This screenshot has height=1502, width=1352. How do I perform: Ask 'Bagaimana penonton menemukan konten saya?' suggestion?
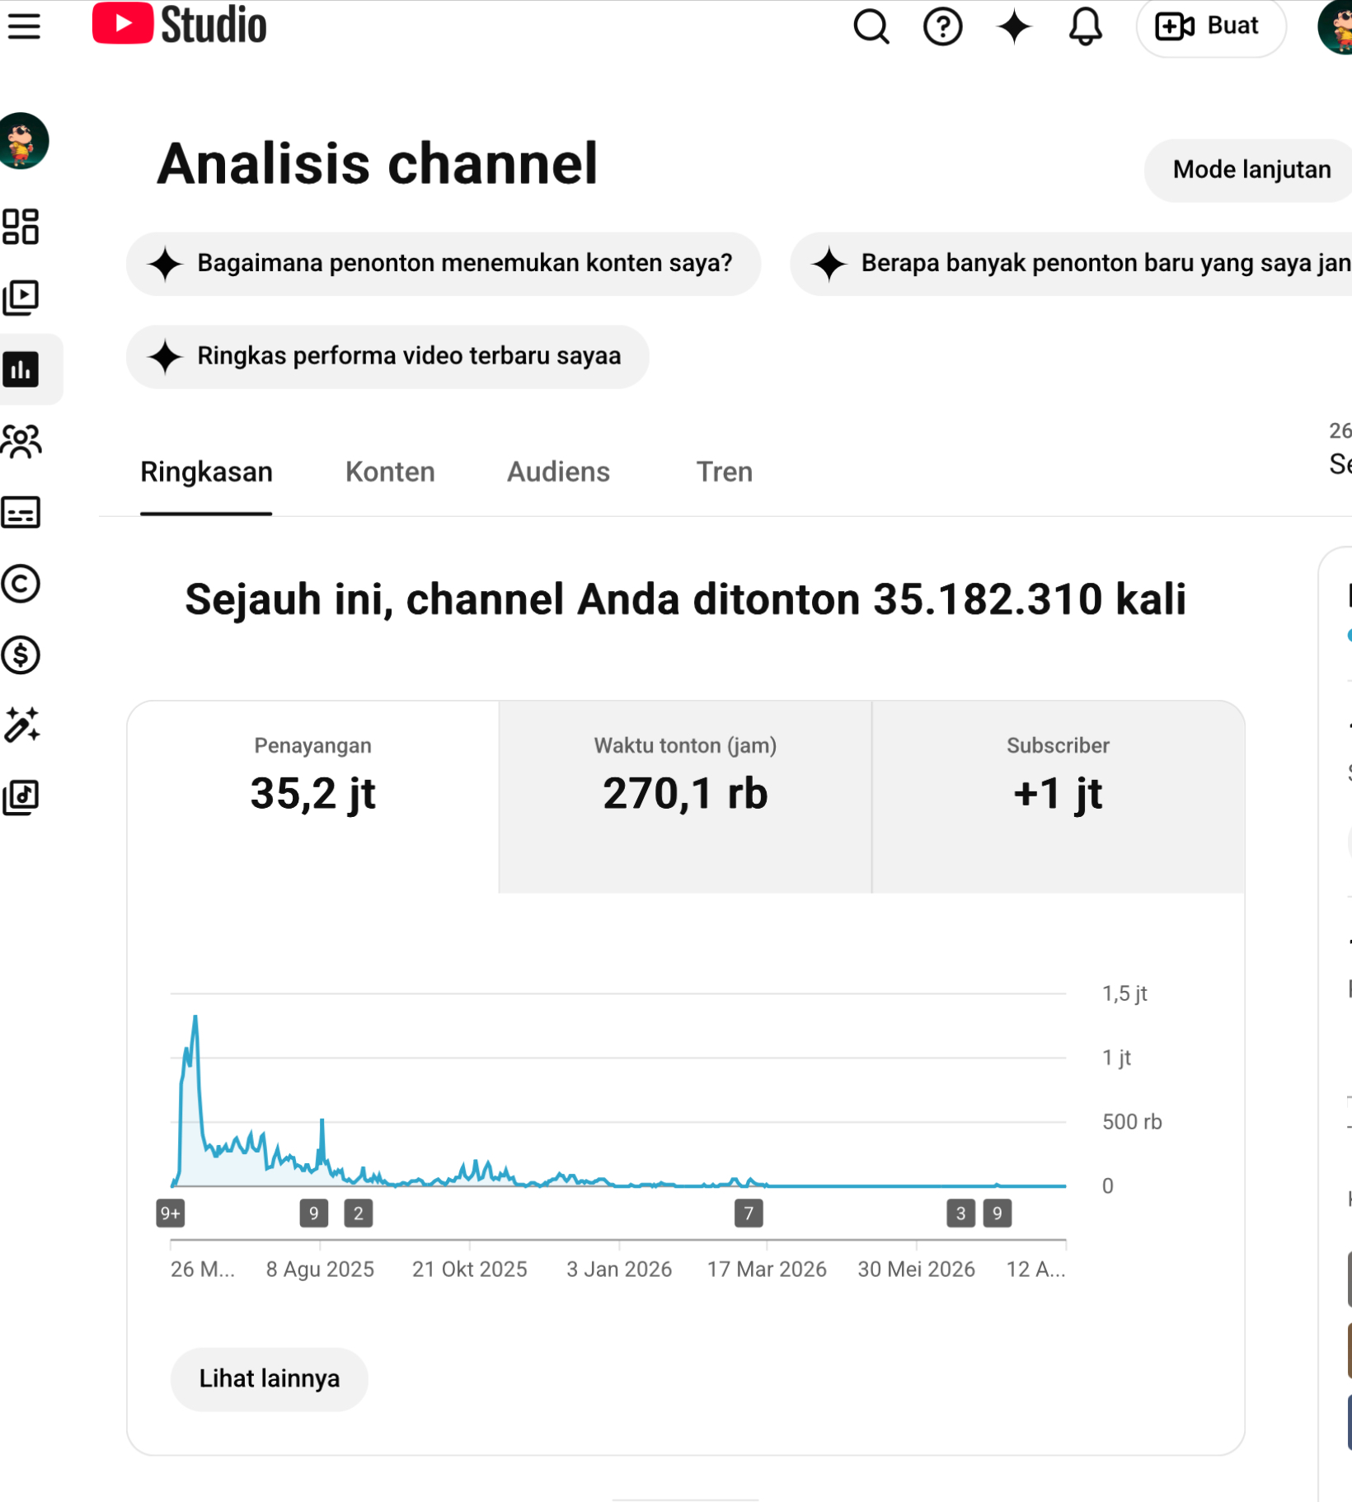point(444,264)
